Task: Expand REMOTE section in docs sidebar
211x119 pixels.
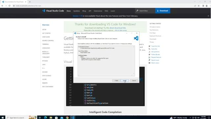Action: click(45, 83)
